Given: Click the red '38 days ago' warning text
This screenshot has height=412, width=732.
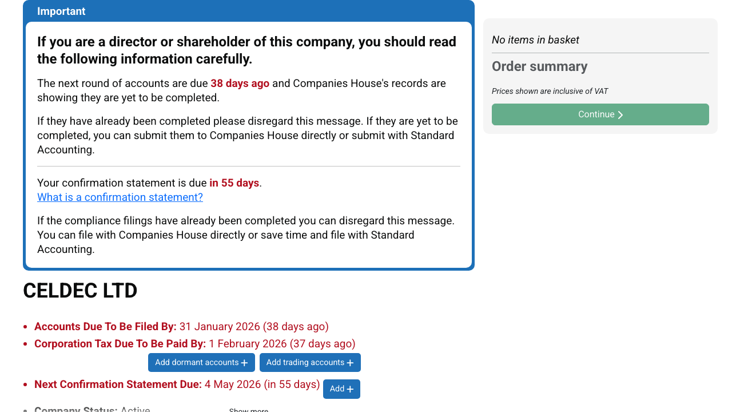Looking at the screenshot, I should [240, 84].
